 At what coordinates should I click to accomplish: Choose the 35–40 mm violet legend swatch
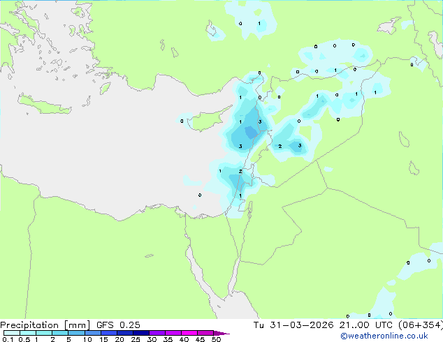click(173, 333)
